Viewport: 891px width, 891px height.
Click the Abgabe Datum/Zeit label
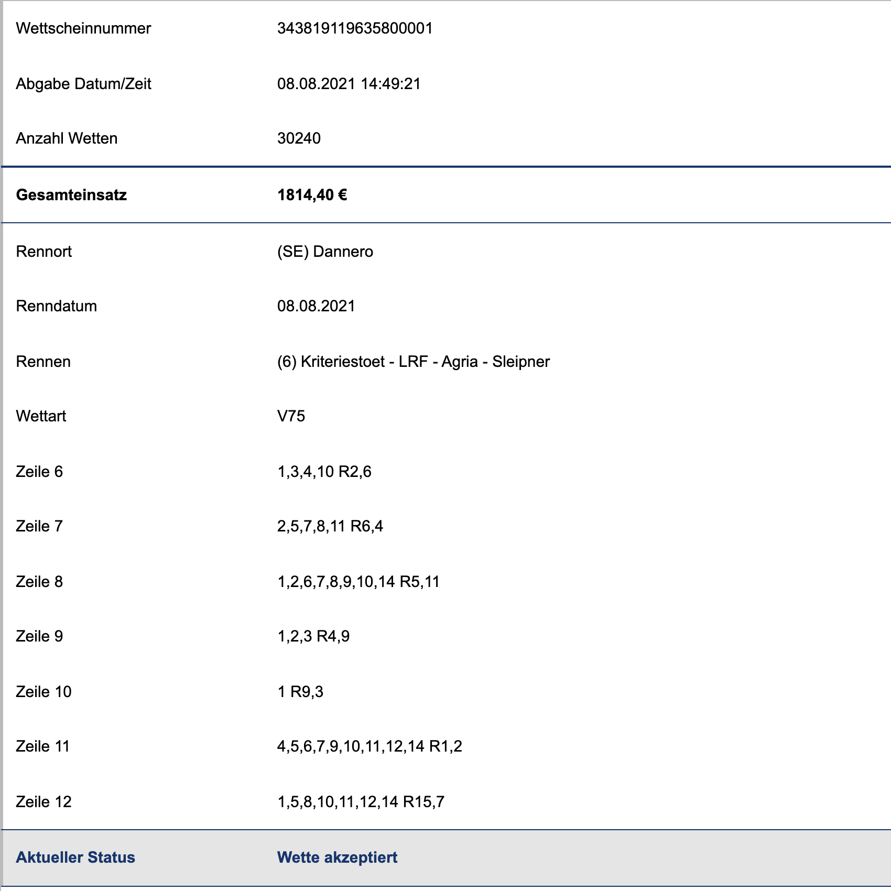pyautogui.click(x=83, y=84)
